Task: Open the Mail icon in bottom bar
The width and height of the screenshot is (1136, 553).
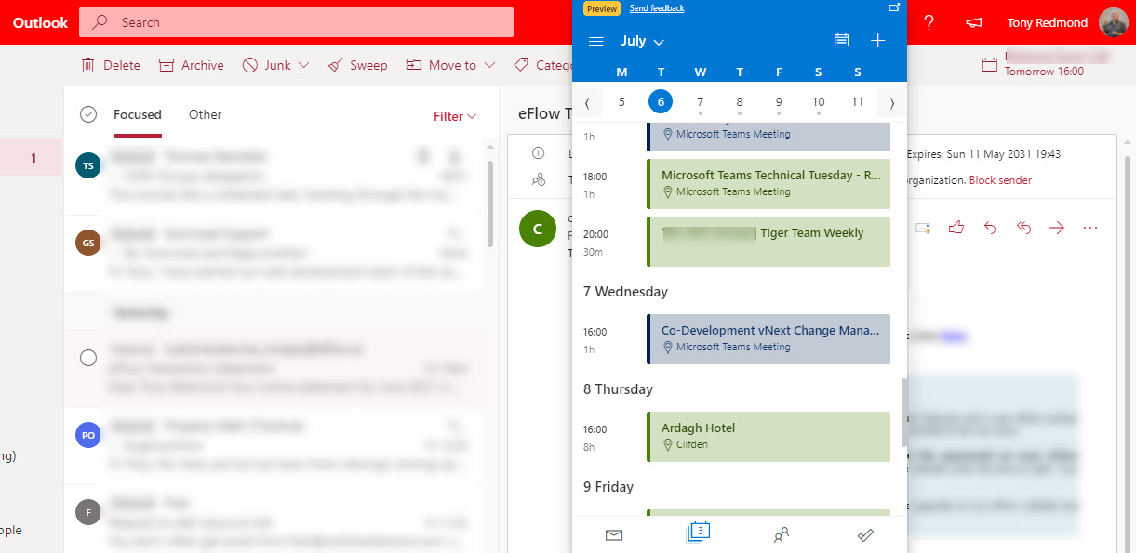Action: tap(613, 534)
